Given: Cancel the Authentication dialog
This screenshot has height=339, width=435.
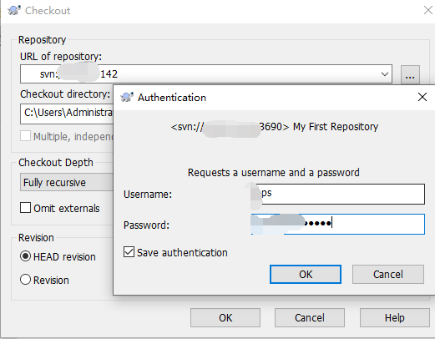Looking at the screenshot, I should point(388,275).
